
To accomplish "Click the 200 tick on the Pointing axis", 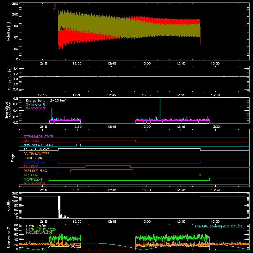I will (x=15, y=14).
